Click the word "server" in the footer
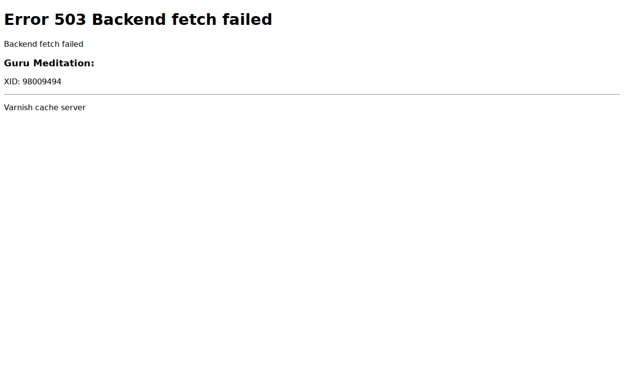Viewport: 624px width, 390px height. [x=73, y=107]
